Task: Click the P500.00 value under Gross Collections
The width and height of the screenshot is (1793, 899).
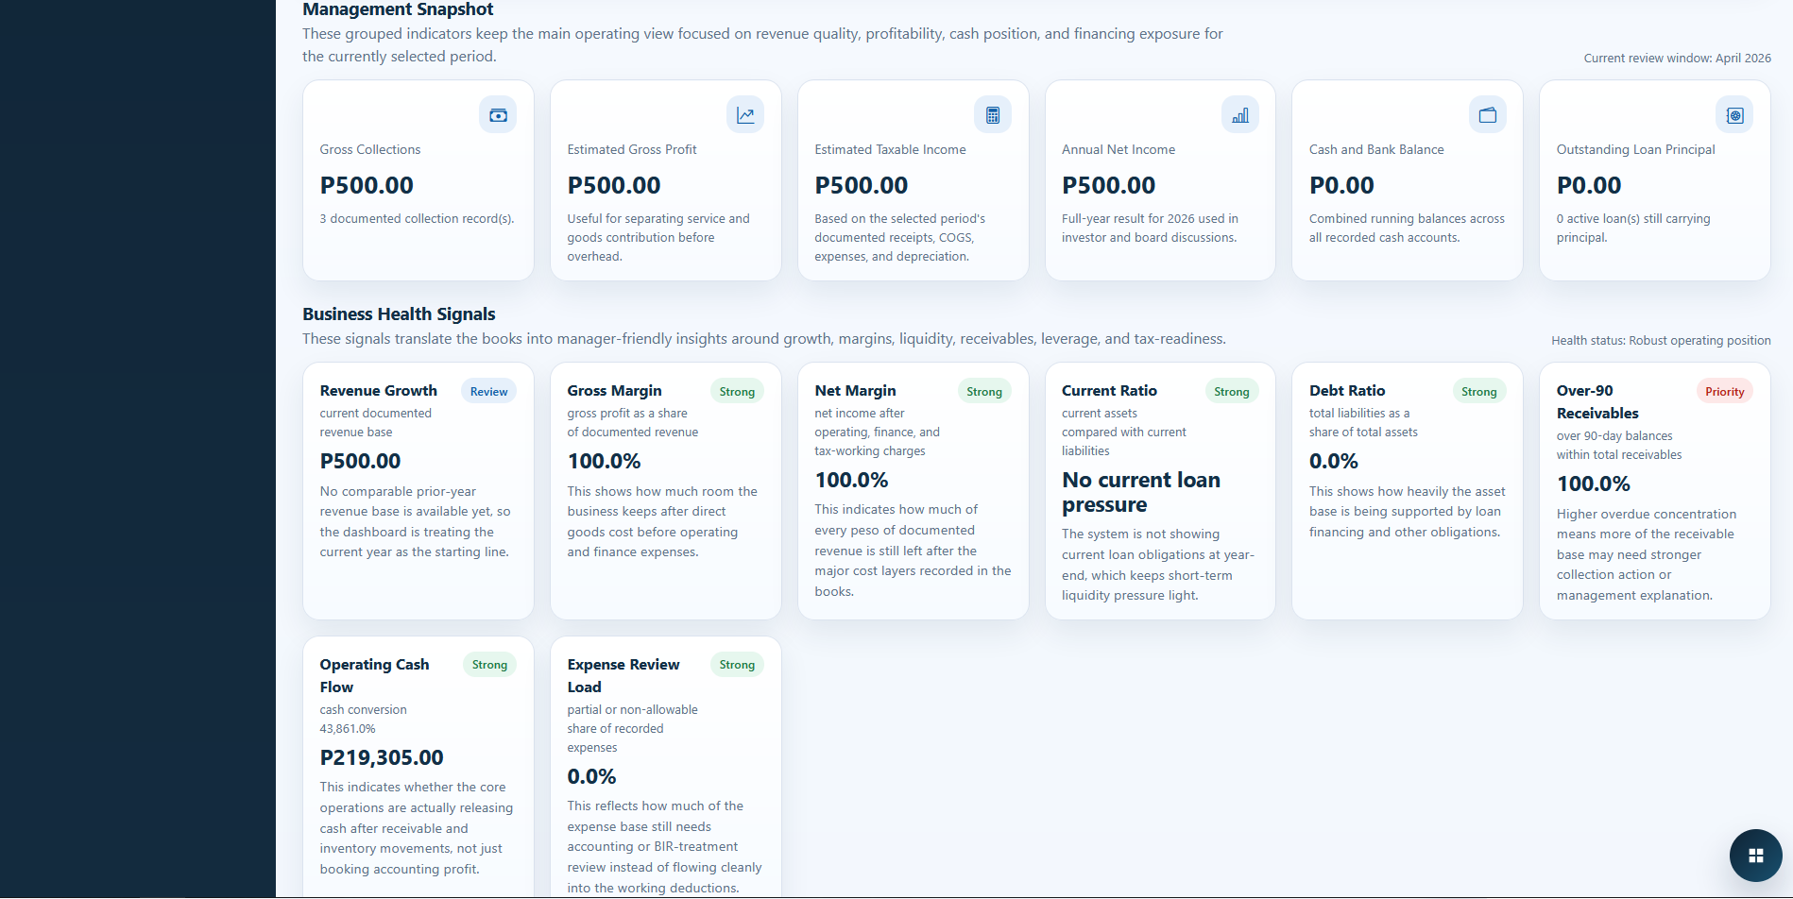Action: coord(367,186)
